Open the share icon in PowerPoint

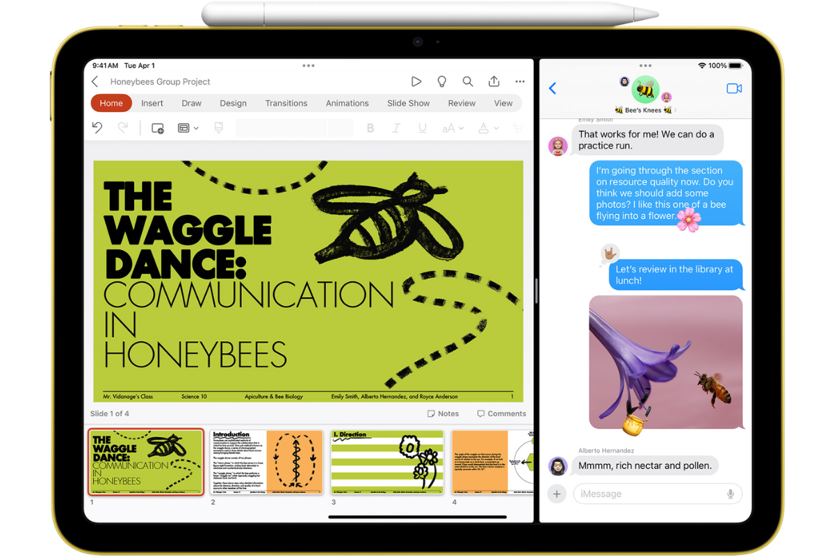[x=494, y=81]
